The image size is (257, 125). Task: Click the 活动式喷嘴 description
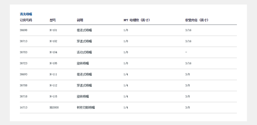[84, 52]
